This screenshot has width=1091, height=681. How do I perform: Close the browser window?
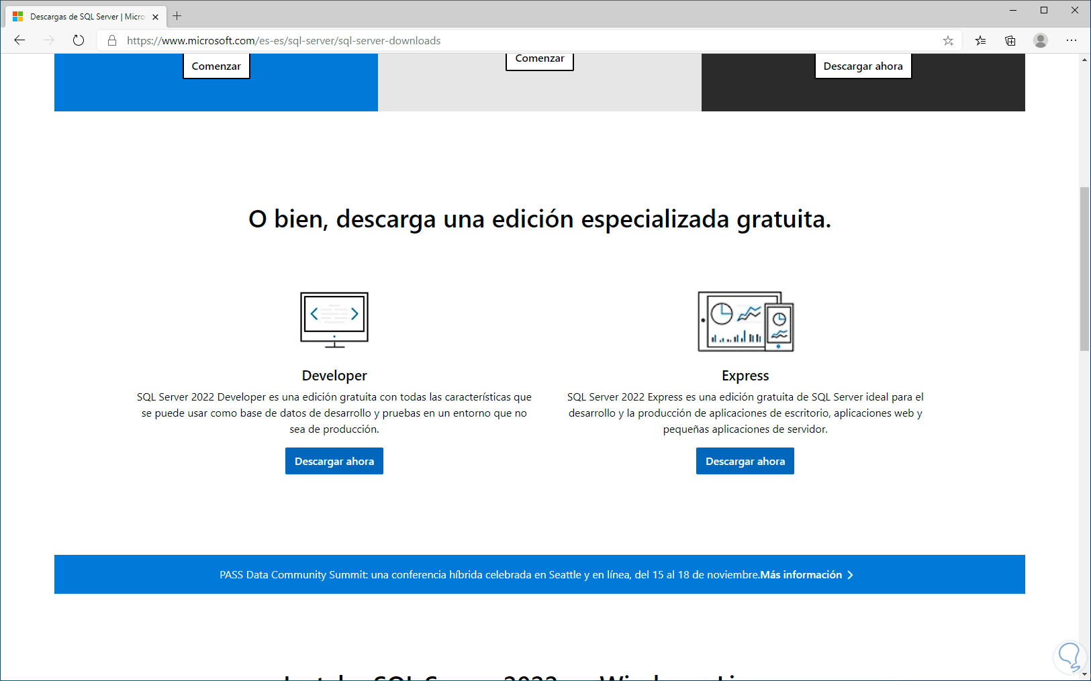tap(1075, 10)
